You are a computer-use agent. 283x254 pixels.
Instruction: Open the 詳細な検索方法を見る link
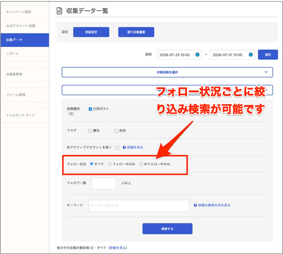[x=214, y=205]
